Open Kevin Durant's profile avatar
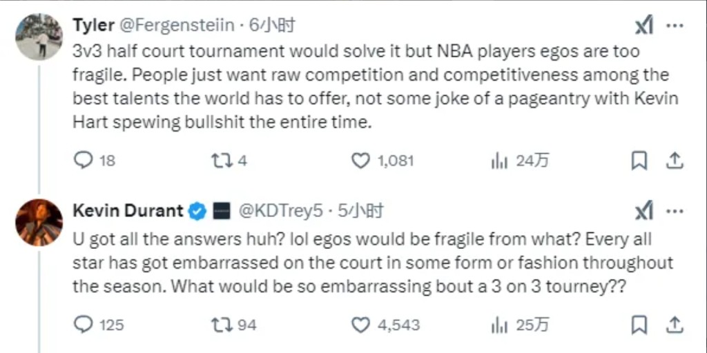The width and height of the screenshot is (707, 353). pos(39,222)
